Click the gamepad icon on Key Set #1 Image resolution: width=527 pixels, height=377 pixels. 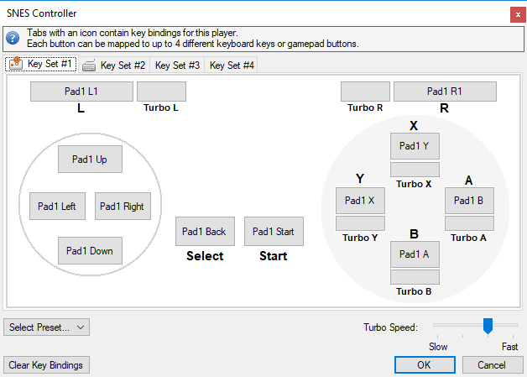16,64
